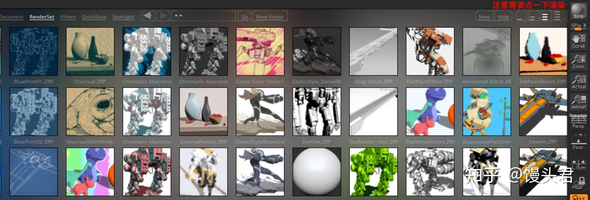590x200 pixels.
Task: Select the bright green robot thumbnail
Action: pos(374,172)
